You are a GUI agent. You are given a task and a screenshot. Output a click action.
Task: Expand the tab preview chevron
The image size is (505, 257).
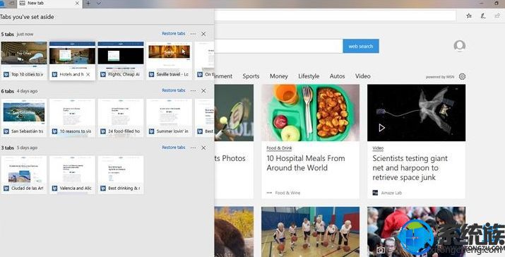[99, 4]
